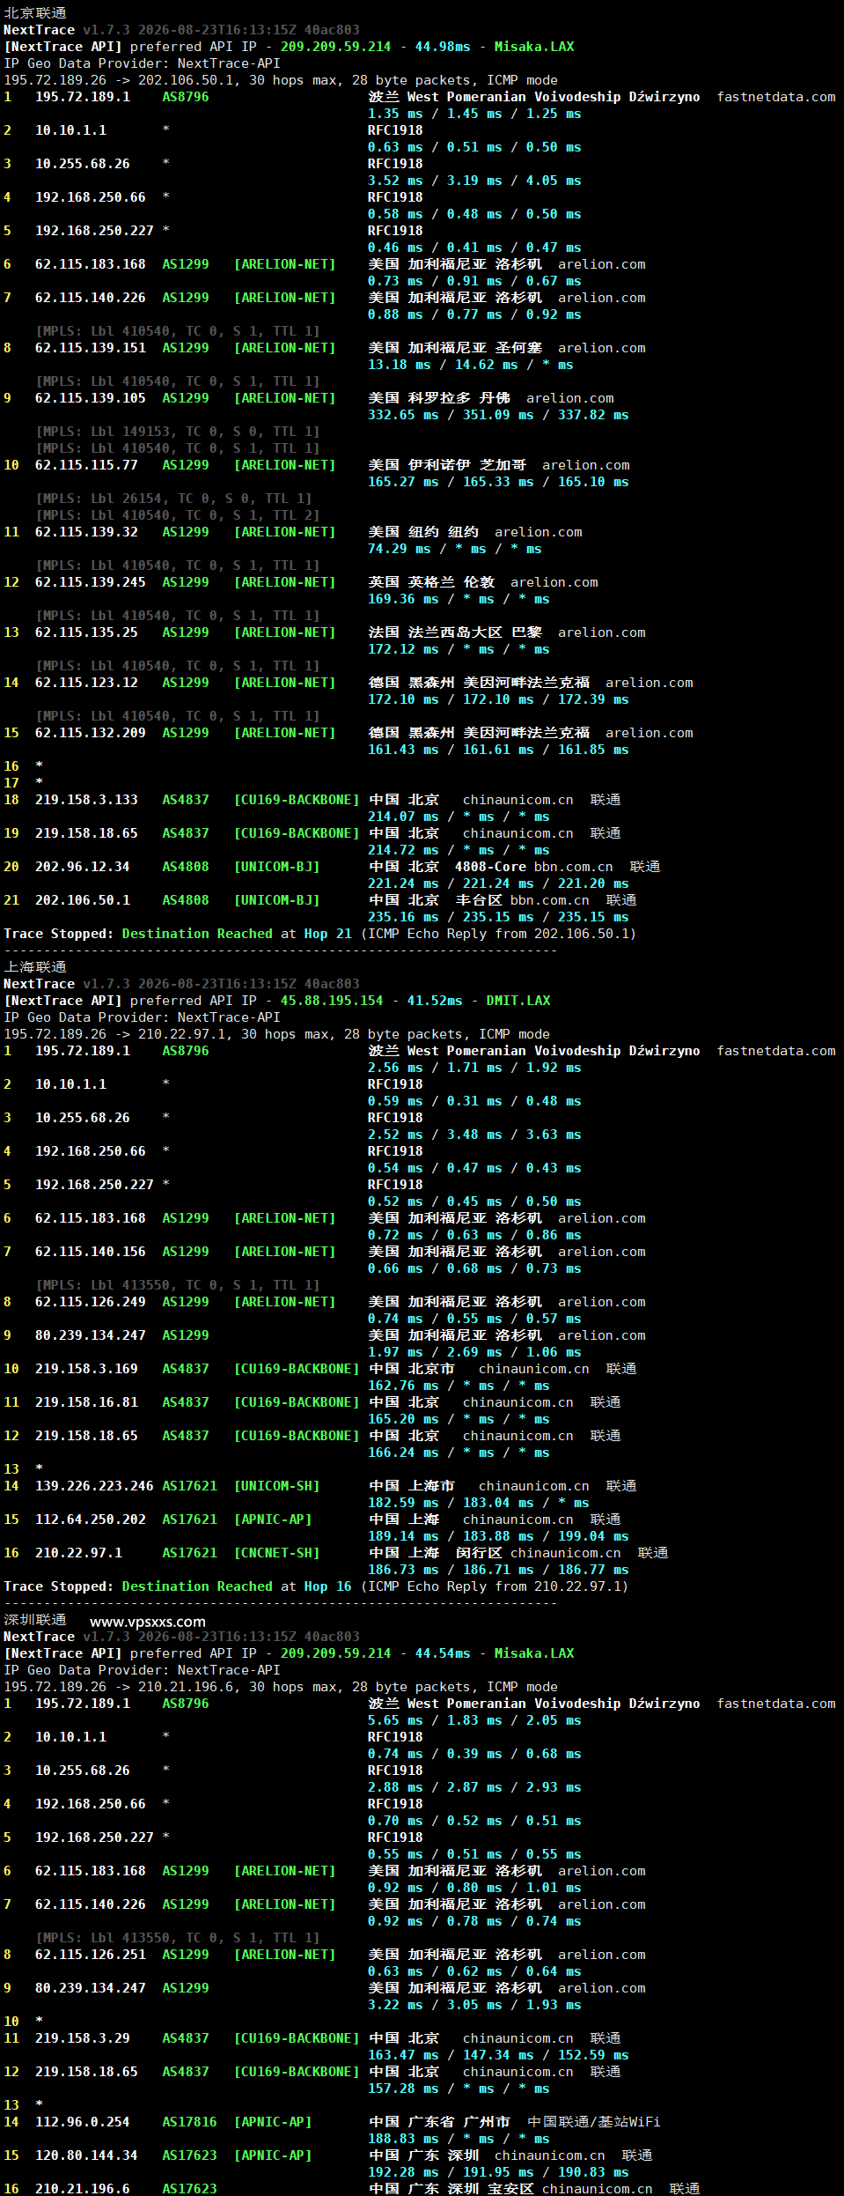The width and height of the screenshot is (844, 2196).
Task: Select hop IP 219.158.3.169
Action: [x=86, y=1369]
